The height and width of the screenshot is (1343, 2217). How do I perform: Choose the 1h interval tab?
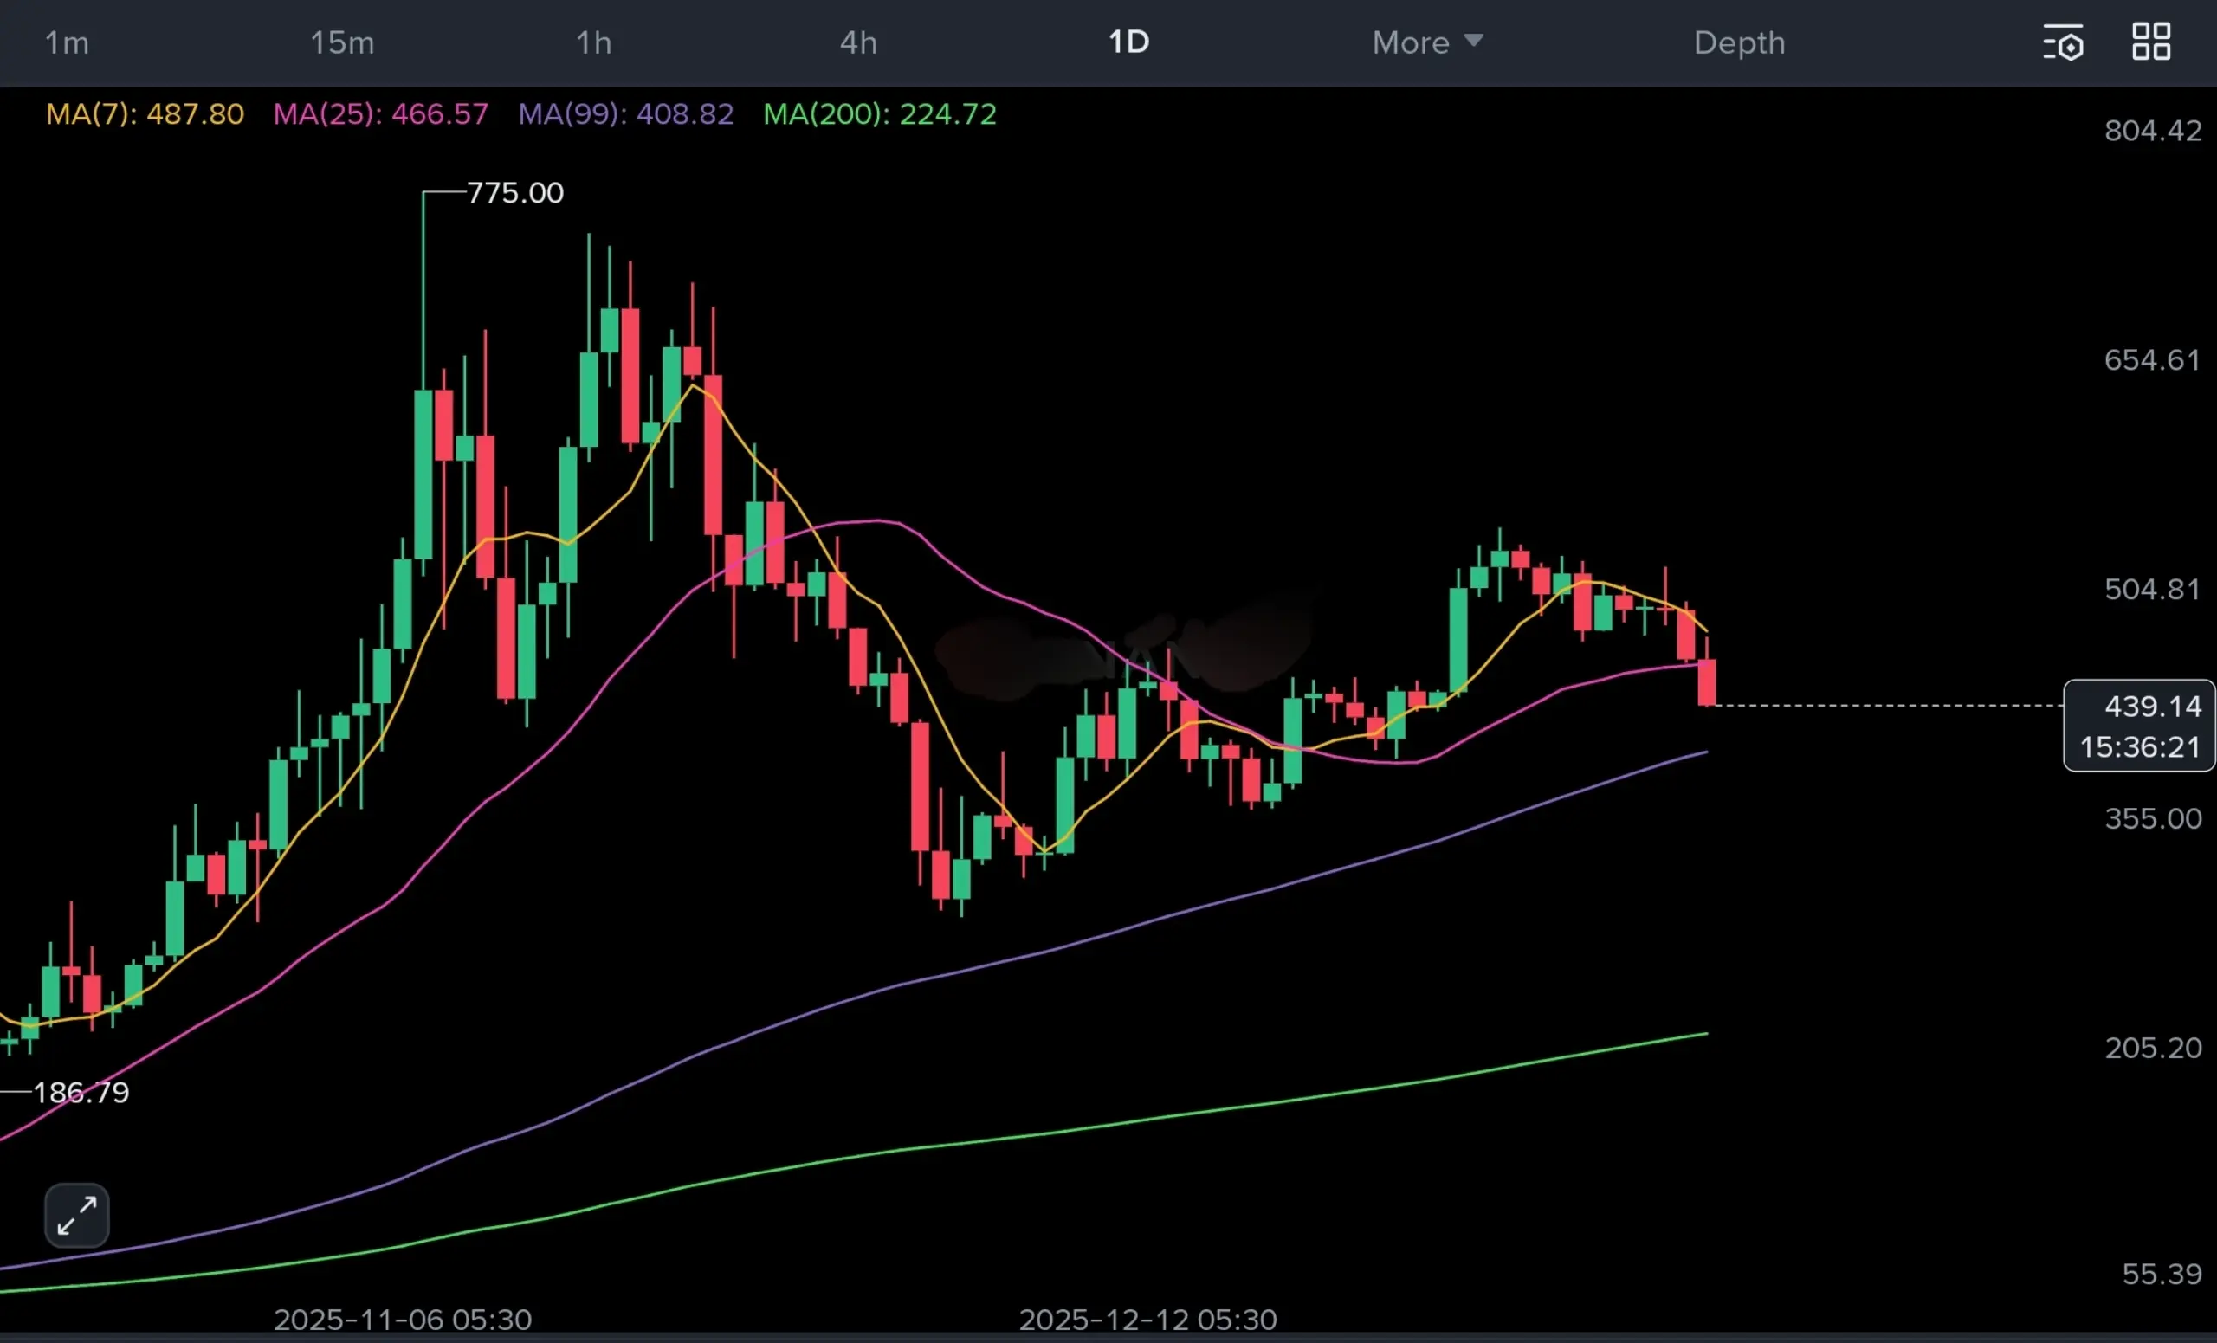594,42
